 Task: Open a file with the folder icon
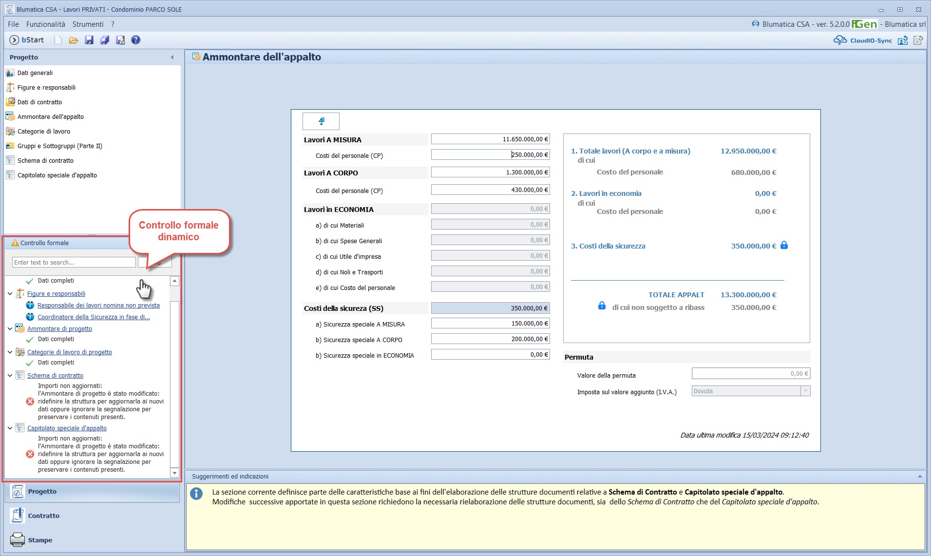(x=74, y=40)
